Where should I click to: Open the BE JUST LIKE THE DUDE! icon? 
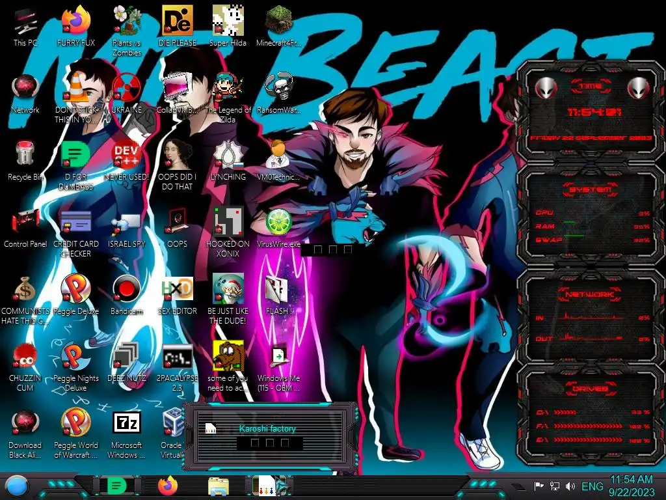point(228,299)
